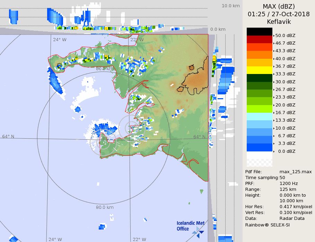This screenshot has height=242, width=315.
Task: Pick the light cyan 13.3 dBZ swatch
Action: 259,117
